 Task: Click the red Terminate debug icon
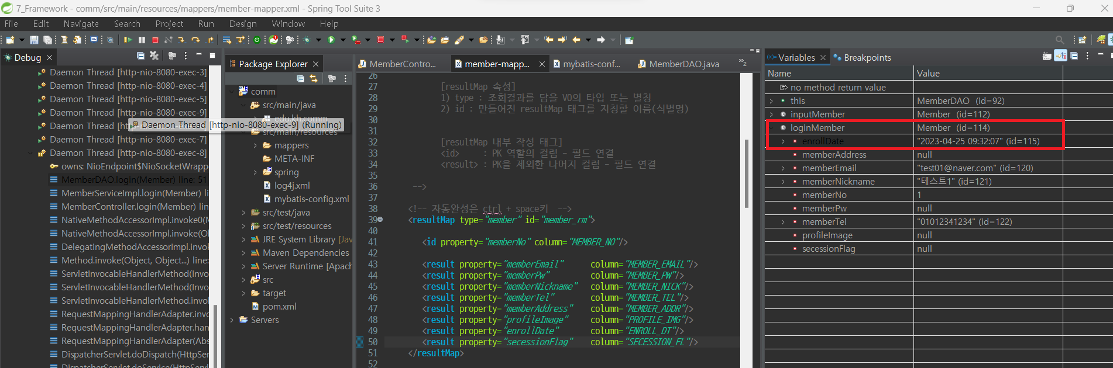(x=155, y=40)
